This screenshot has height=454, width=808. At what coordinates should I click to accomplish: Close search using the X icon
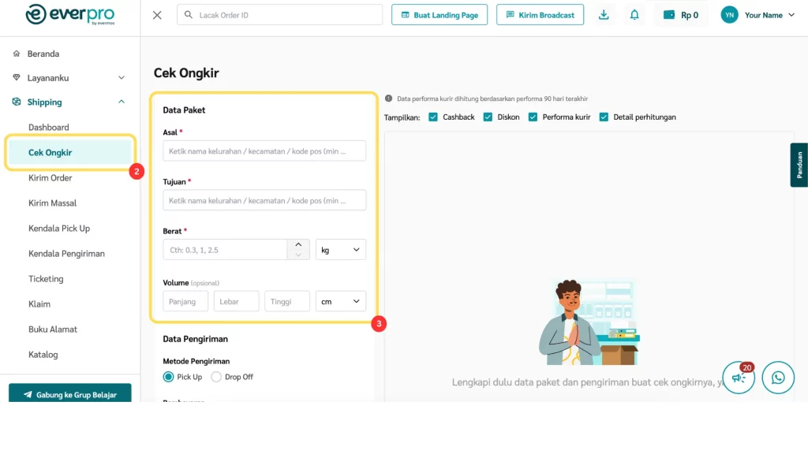point(157,15)
